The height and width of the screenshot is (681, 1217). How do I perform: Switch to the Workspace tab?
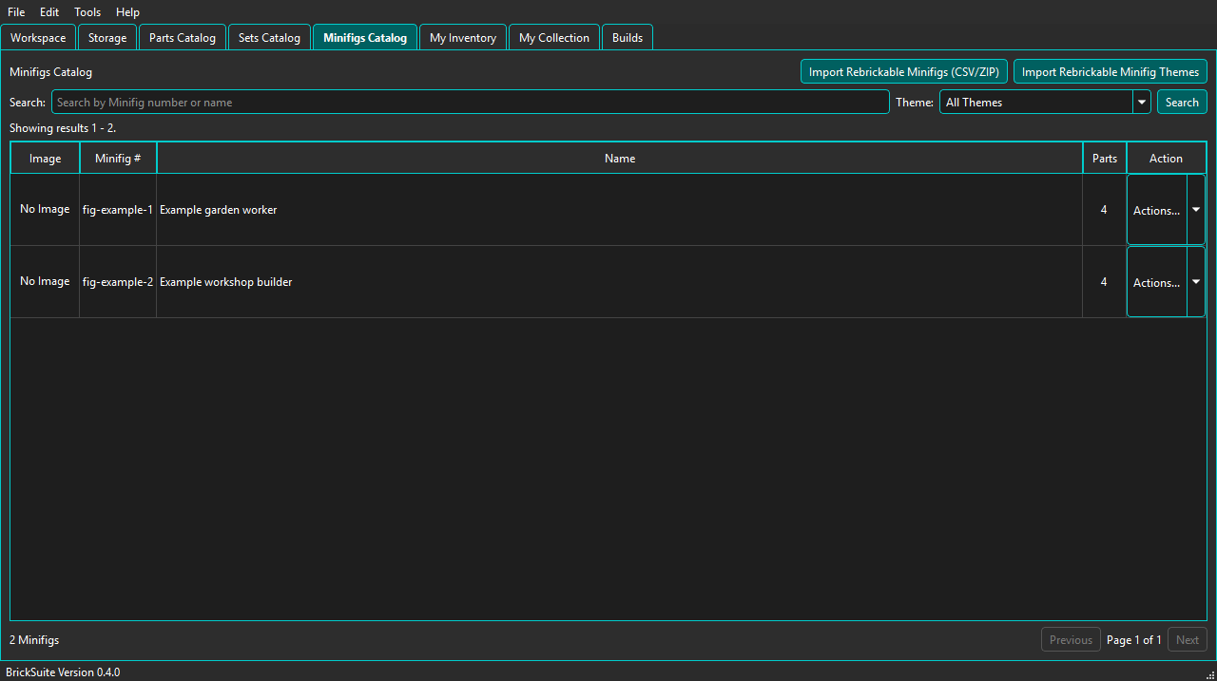tap(38, 38)
